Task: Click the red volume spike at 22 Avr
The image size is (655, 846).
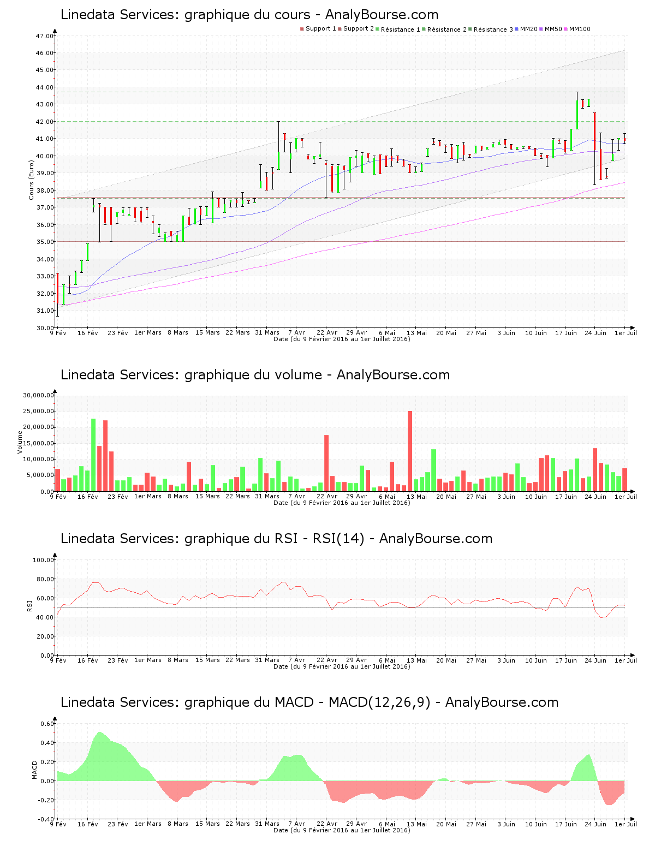Action: click(x=326, y=463)
